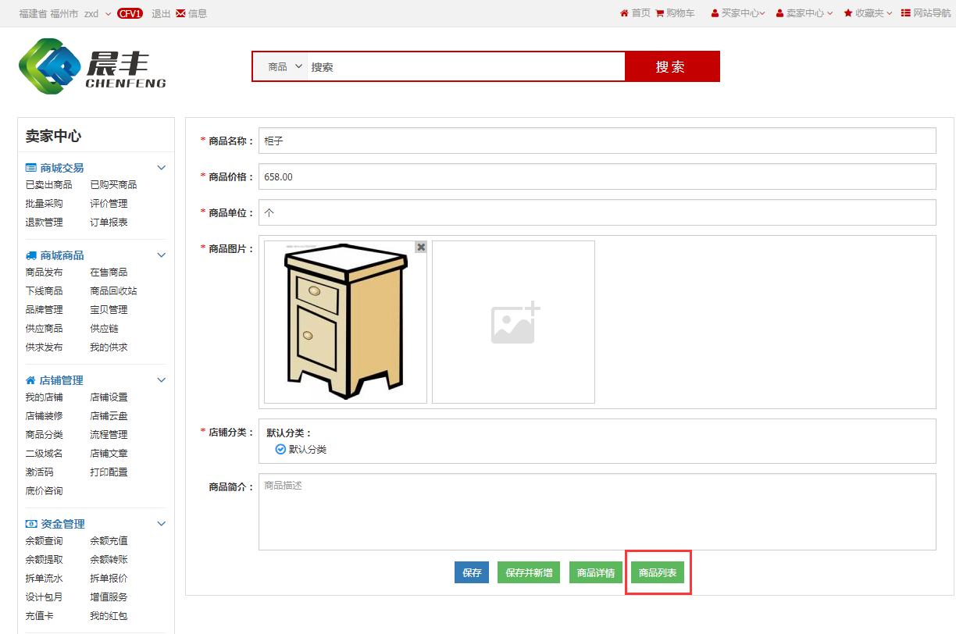
Task: Click the red 搜索 button
Action: coord(672,66)
